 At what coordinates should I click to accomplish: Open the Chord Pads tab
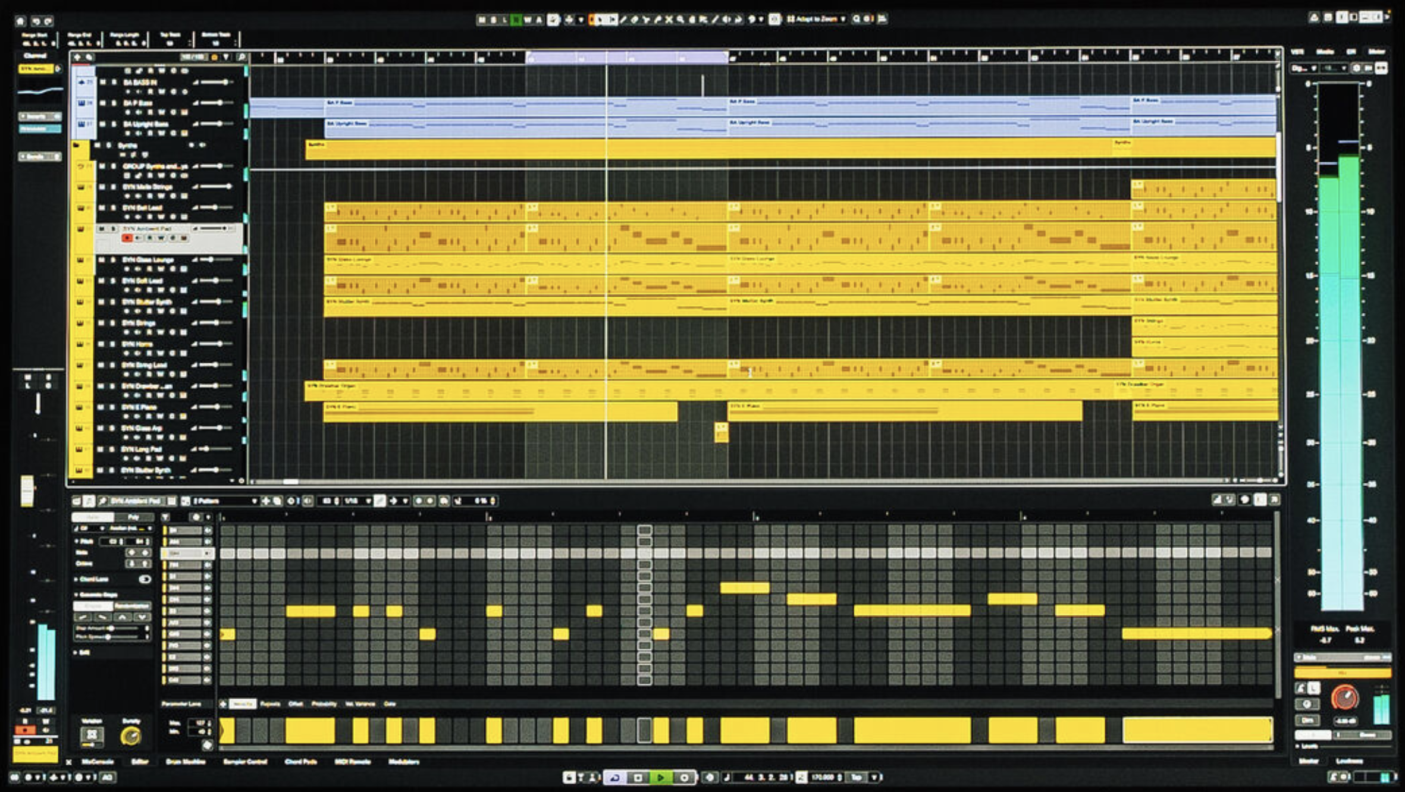[x=302, y=763]
